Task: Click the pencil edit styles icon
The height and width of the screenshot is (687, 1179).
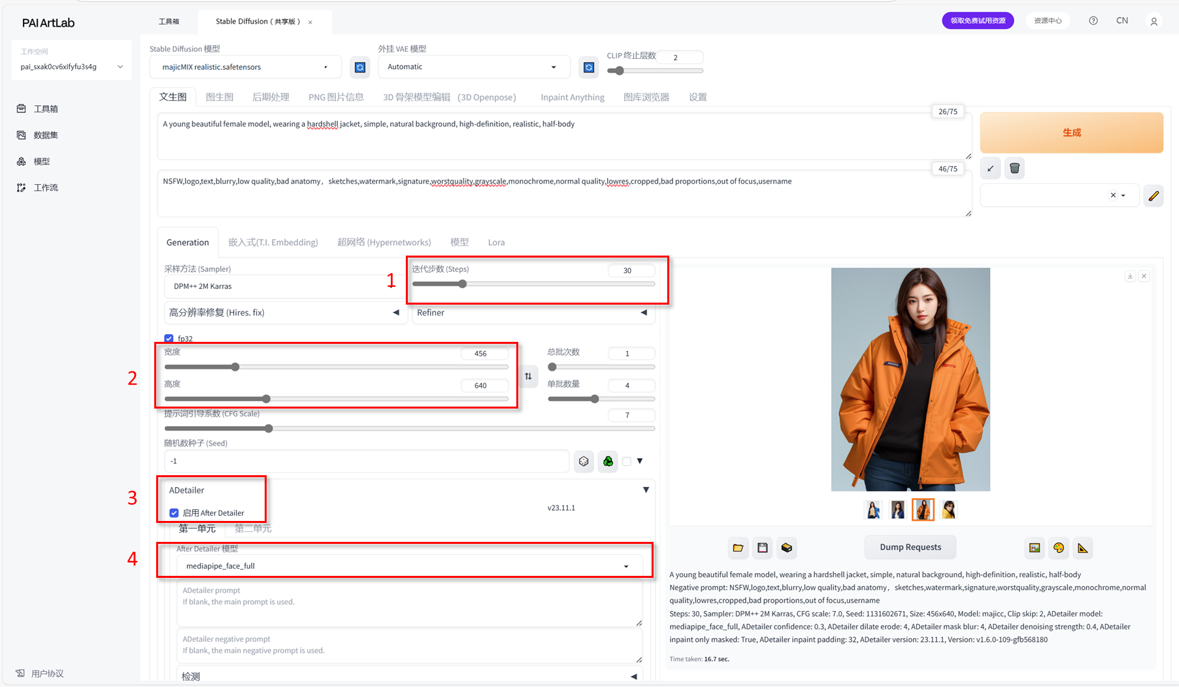Action: (x=1154, y=195)
